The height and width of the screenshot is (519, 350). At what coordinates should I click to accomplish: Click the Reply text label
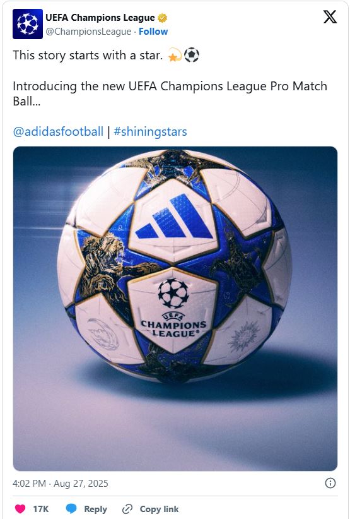click(x=95, y=509)
